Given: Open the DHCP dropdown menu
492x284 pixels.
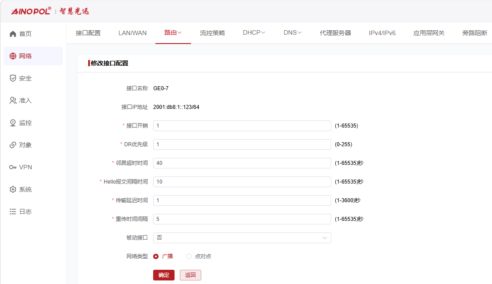Looking at the screenshot, I should (254, 32).
